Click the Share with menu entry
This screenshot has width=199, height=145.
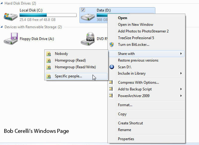pyautogui.click(x=147, y=54)
